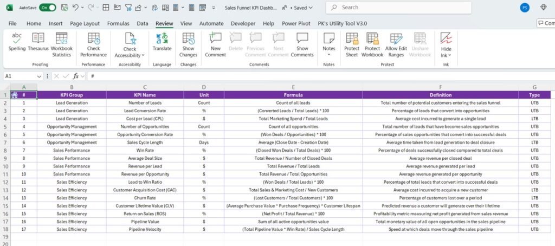Switch to the Data tab
Image resolution: width=555 pixels, height=246 pixels.
point(143,23)
